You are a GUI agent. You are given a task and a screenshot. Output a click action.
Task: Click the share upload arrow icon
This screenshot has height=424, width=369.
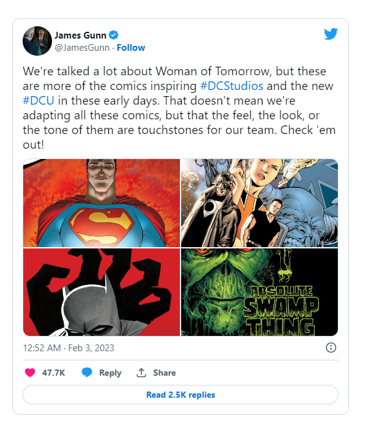point(141,373)
